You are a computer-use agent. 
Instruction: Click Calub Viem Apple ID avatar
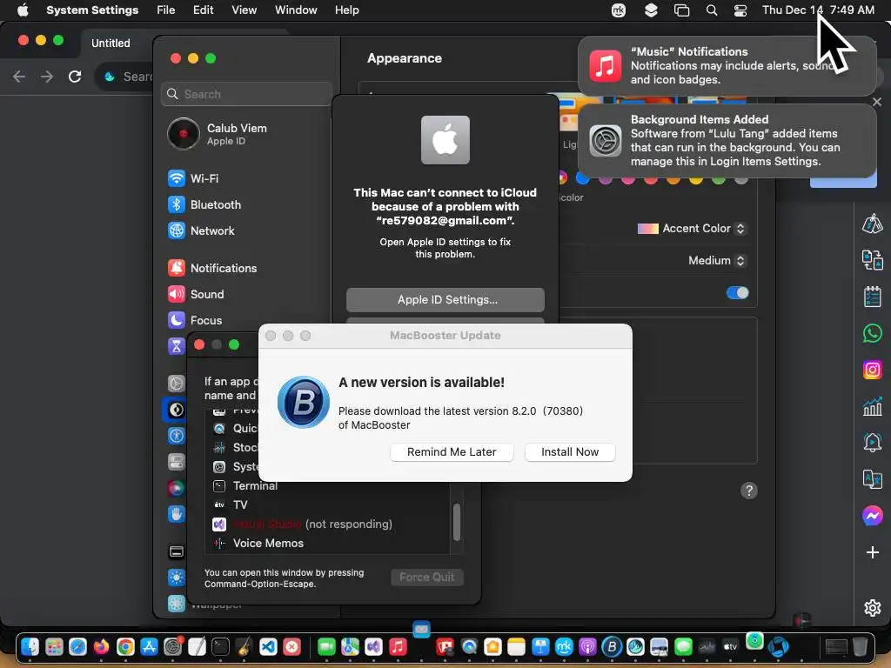point(183,134)
